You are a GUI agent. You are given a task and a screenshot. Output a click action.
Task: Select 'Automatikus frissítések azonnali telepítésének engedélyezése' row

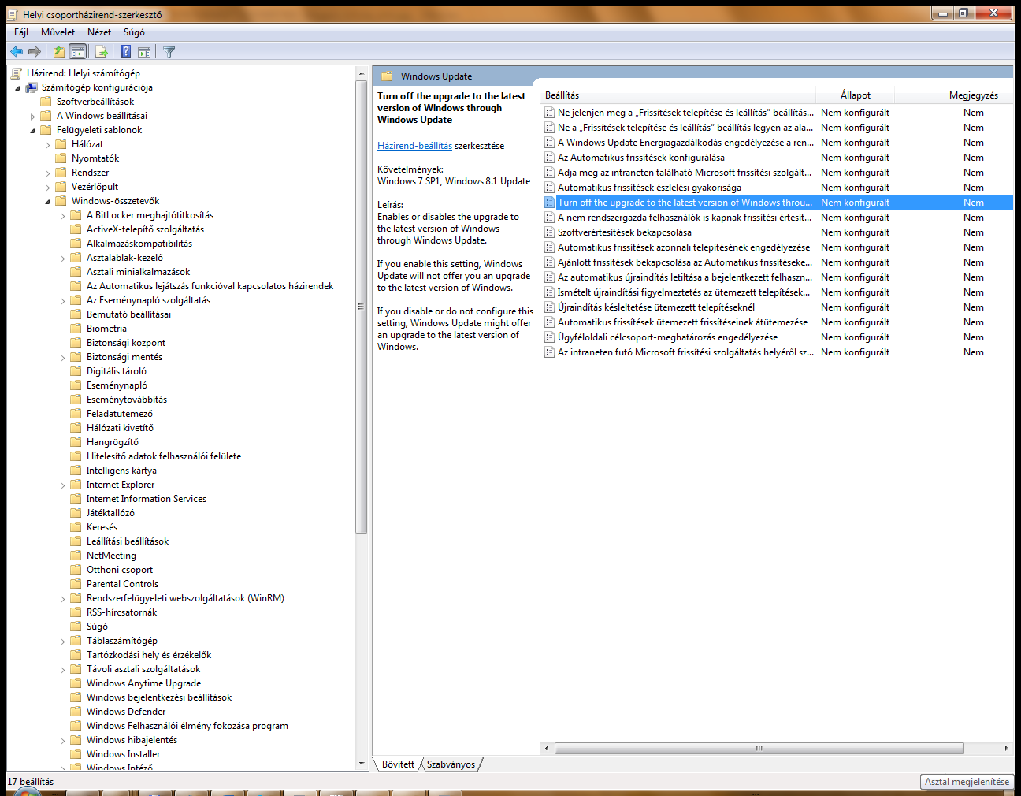coord(778,247)
